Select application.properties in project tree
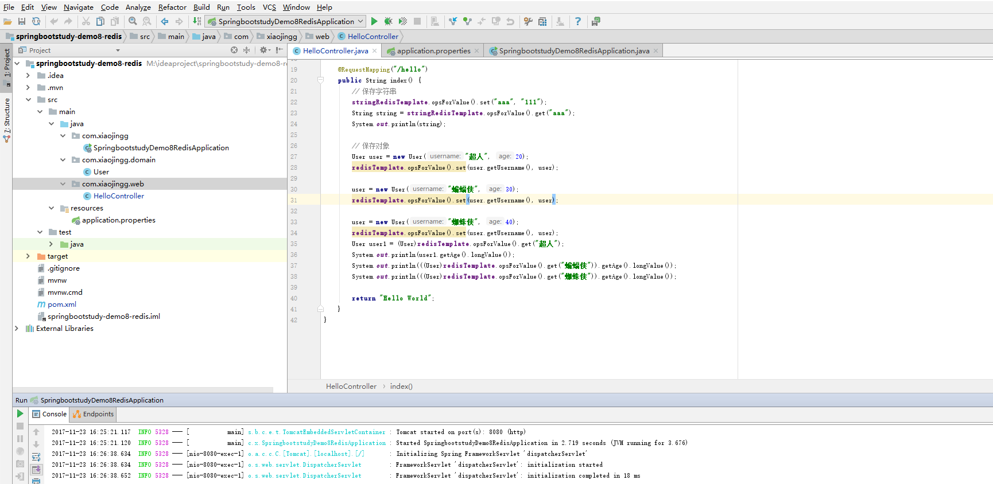This screenshot has height=484, width=993. [119, 220]
